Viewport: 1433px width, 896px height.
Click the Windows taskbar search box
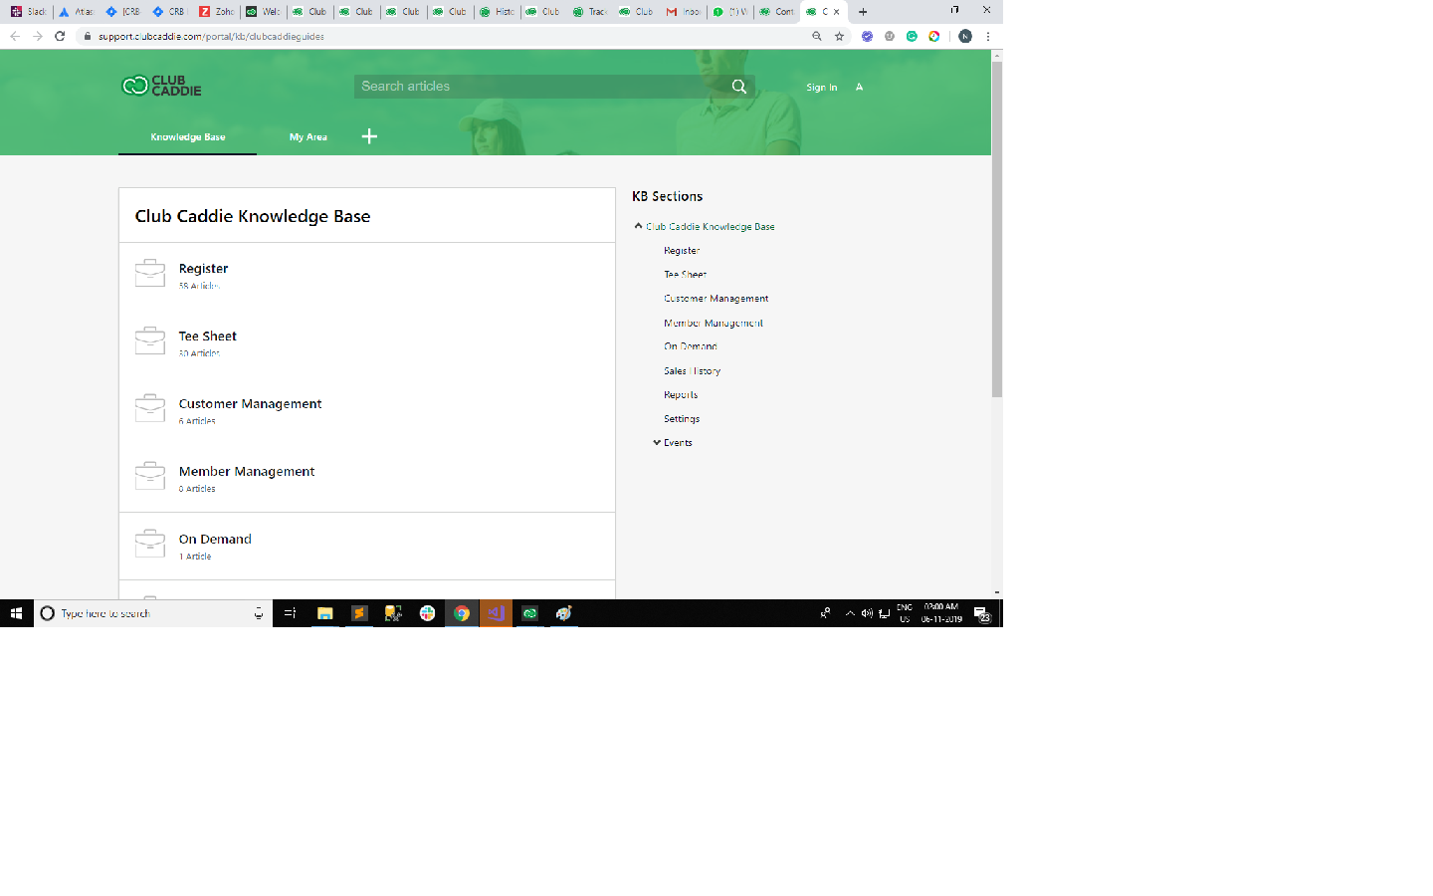pos(152,613)
